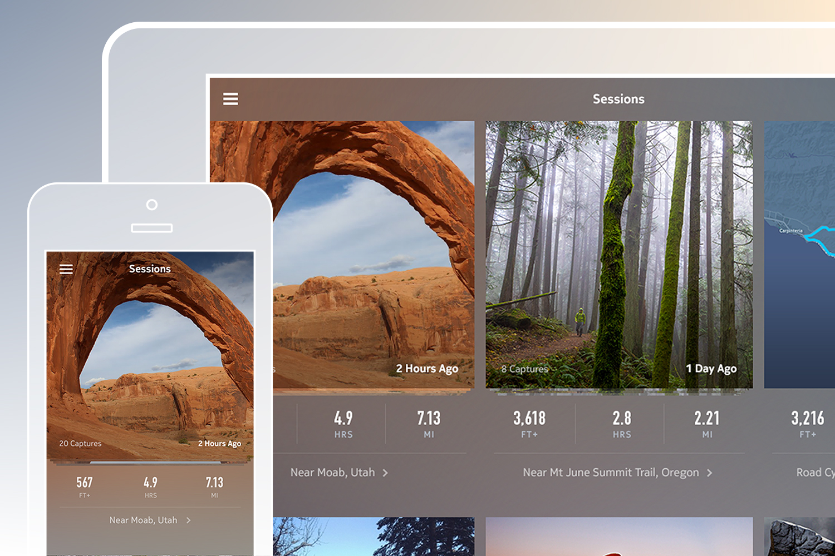Click the Carpinteria map label
835x556 pixels.
790,231
